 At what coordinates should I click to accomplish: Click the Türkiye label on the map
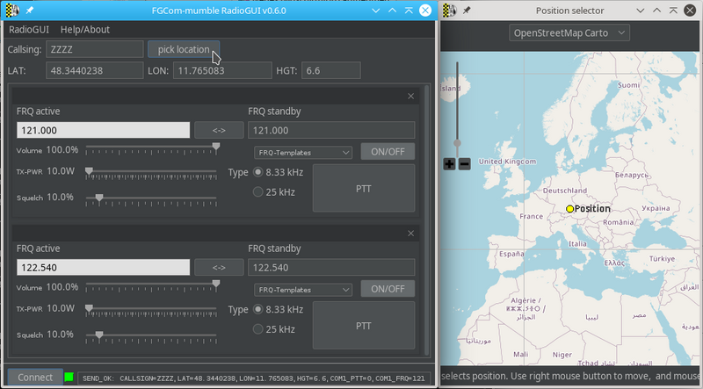pos(662,258)
